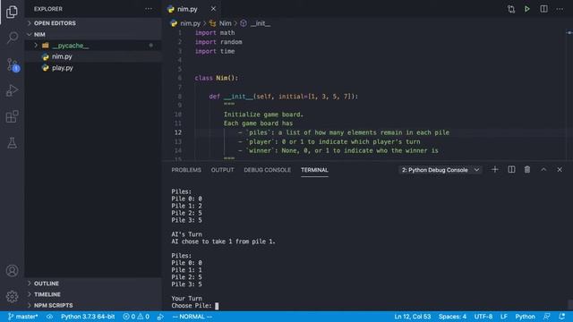This screenshot has width=573, height=322.
Task: Click 'import random' code line
Action: point(218,42)
